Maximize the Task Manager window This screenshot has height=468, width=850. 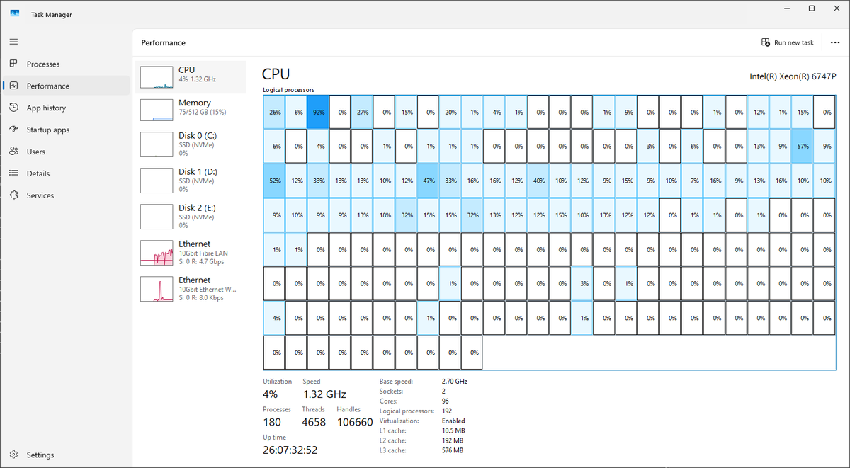point(812,8)
